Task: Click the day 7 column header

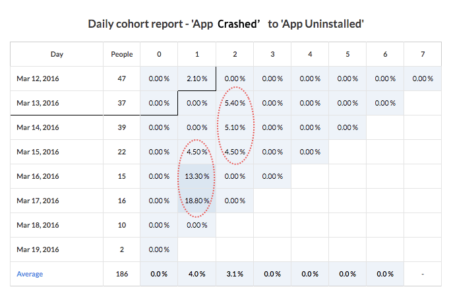Action: click(423, 54)
